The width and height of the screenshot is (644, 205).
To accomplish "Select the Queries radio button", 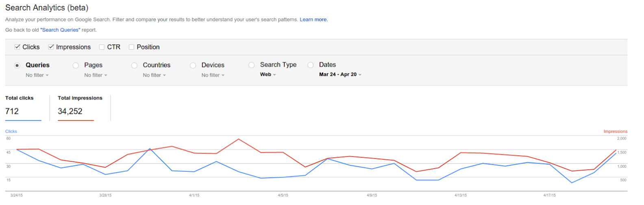I will point(17,65).
